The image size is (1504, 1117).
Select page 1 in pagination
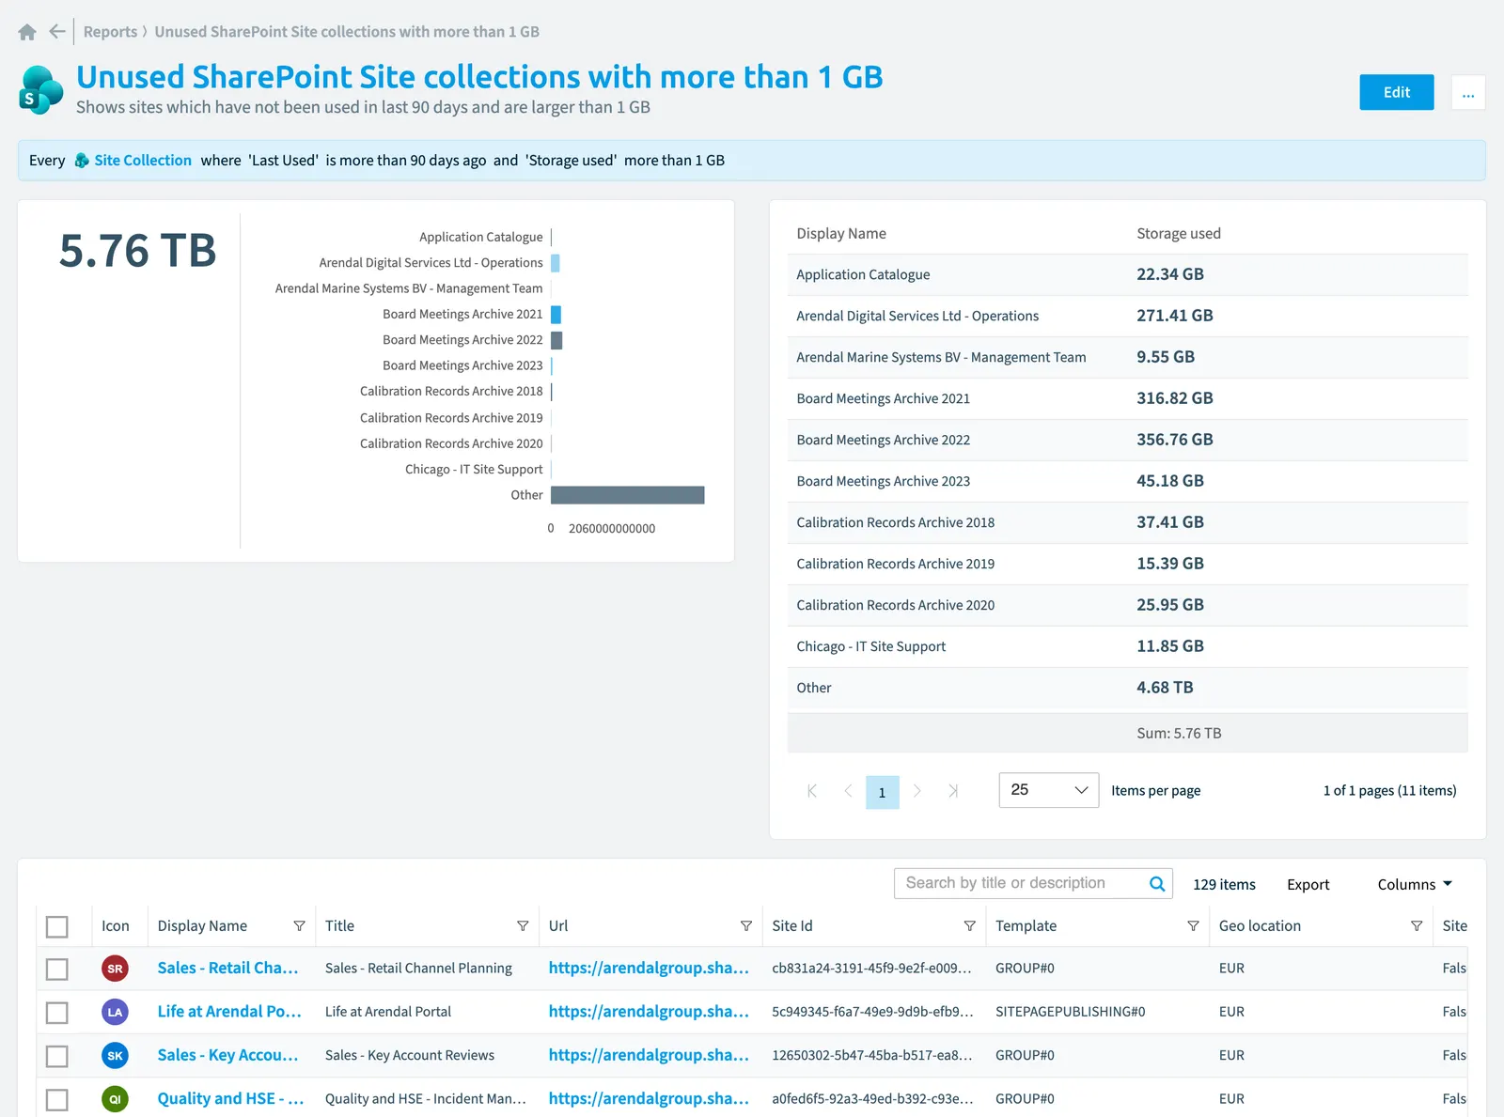[883, 792]
